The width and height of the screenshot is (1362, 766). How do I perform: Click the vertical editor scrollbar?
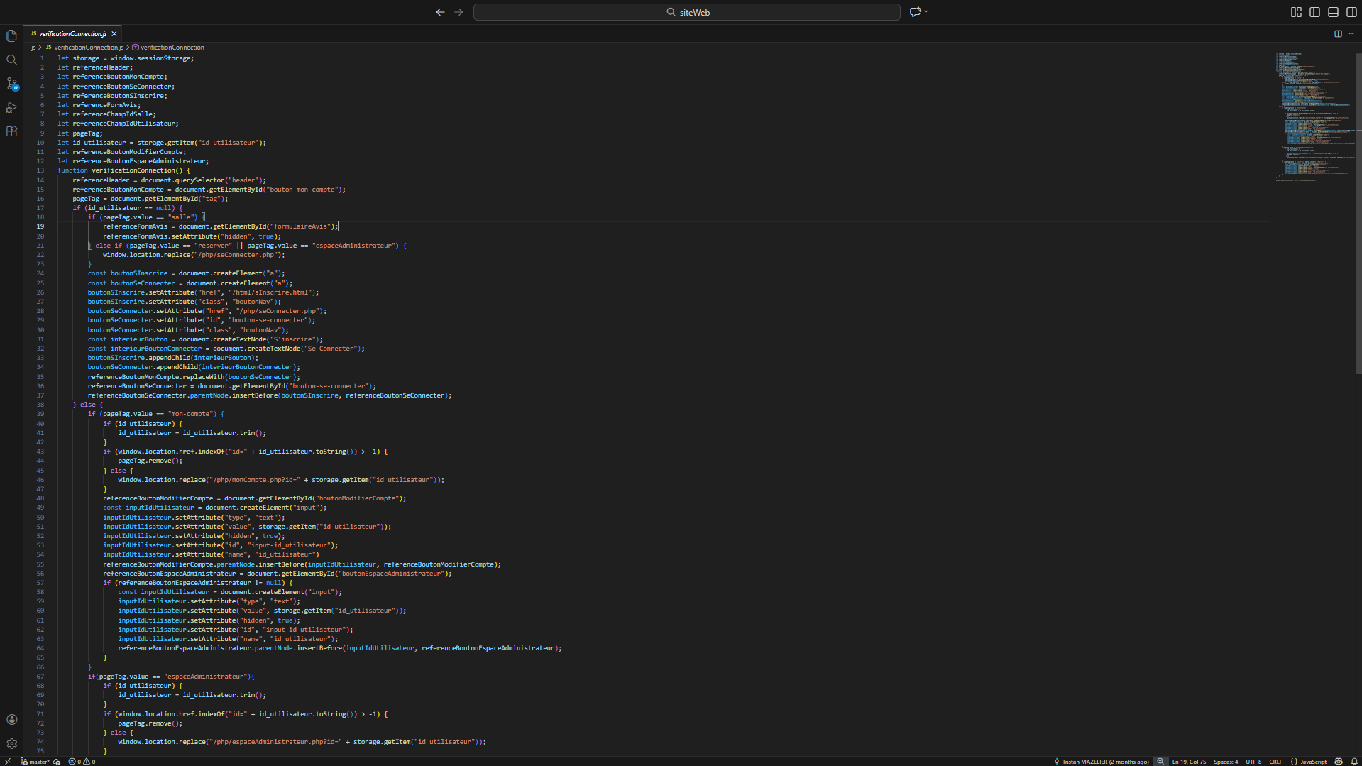coord(1358,213)
